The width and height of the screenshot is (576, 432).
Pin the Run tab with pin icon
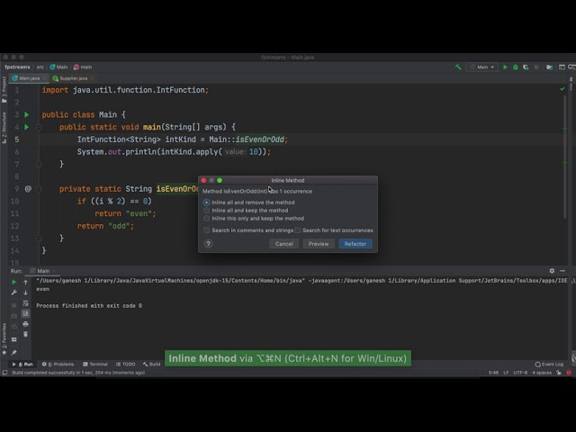[14, 353]
